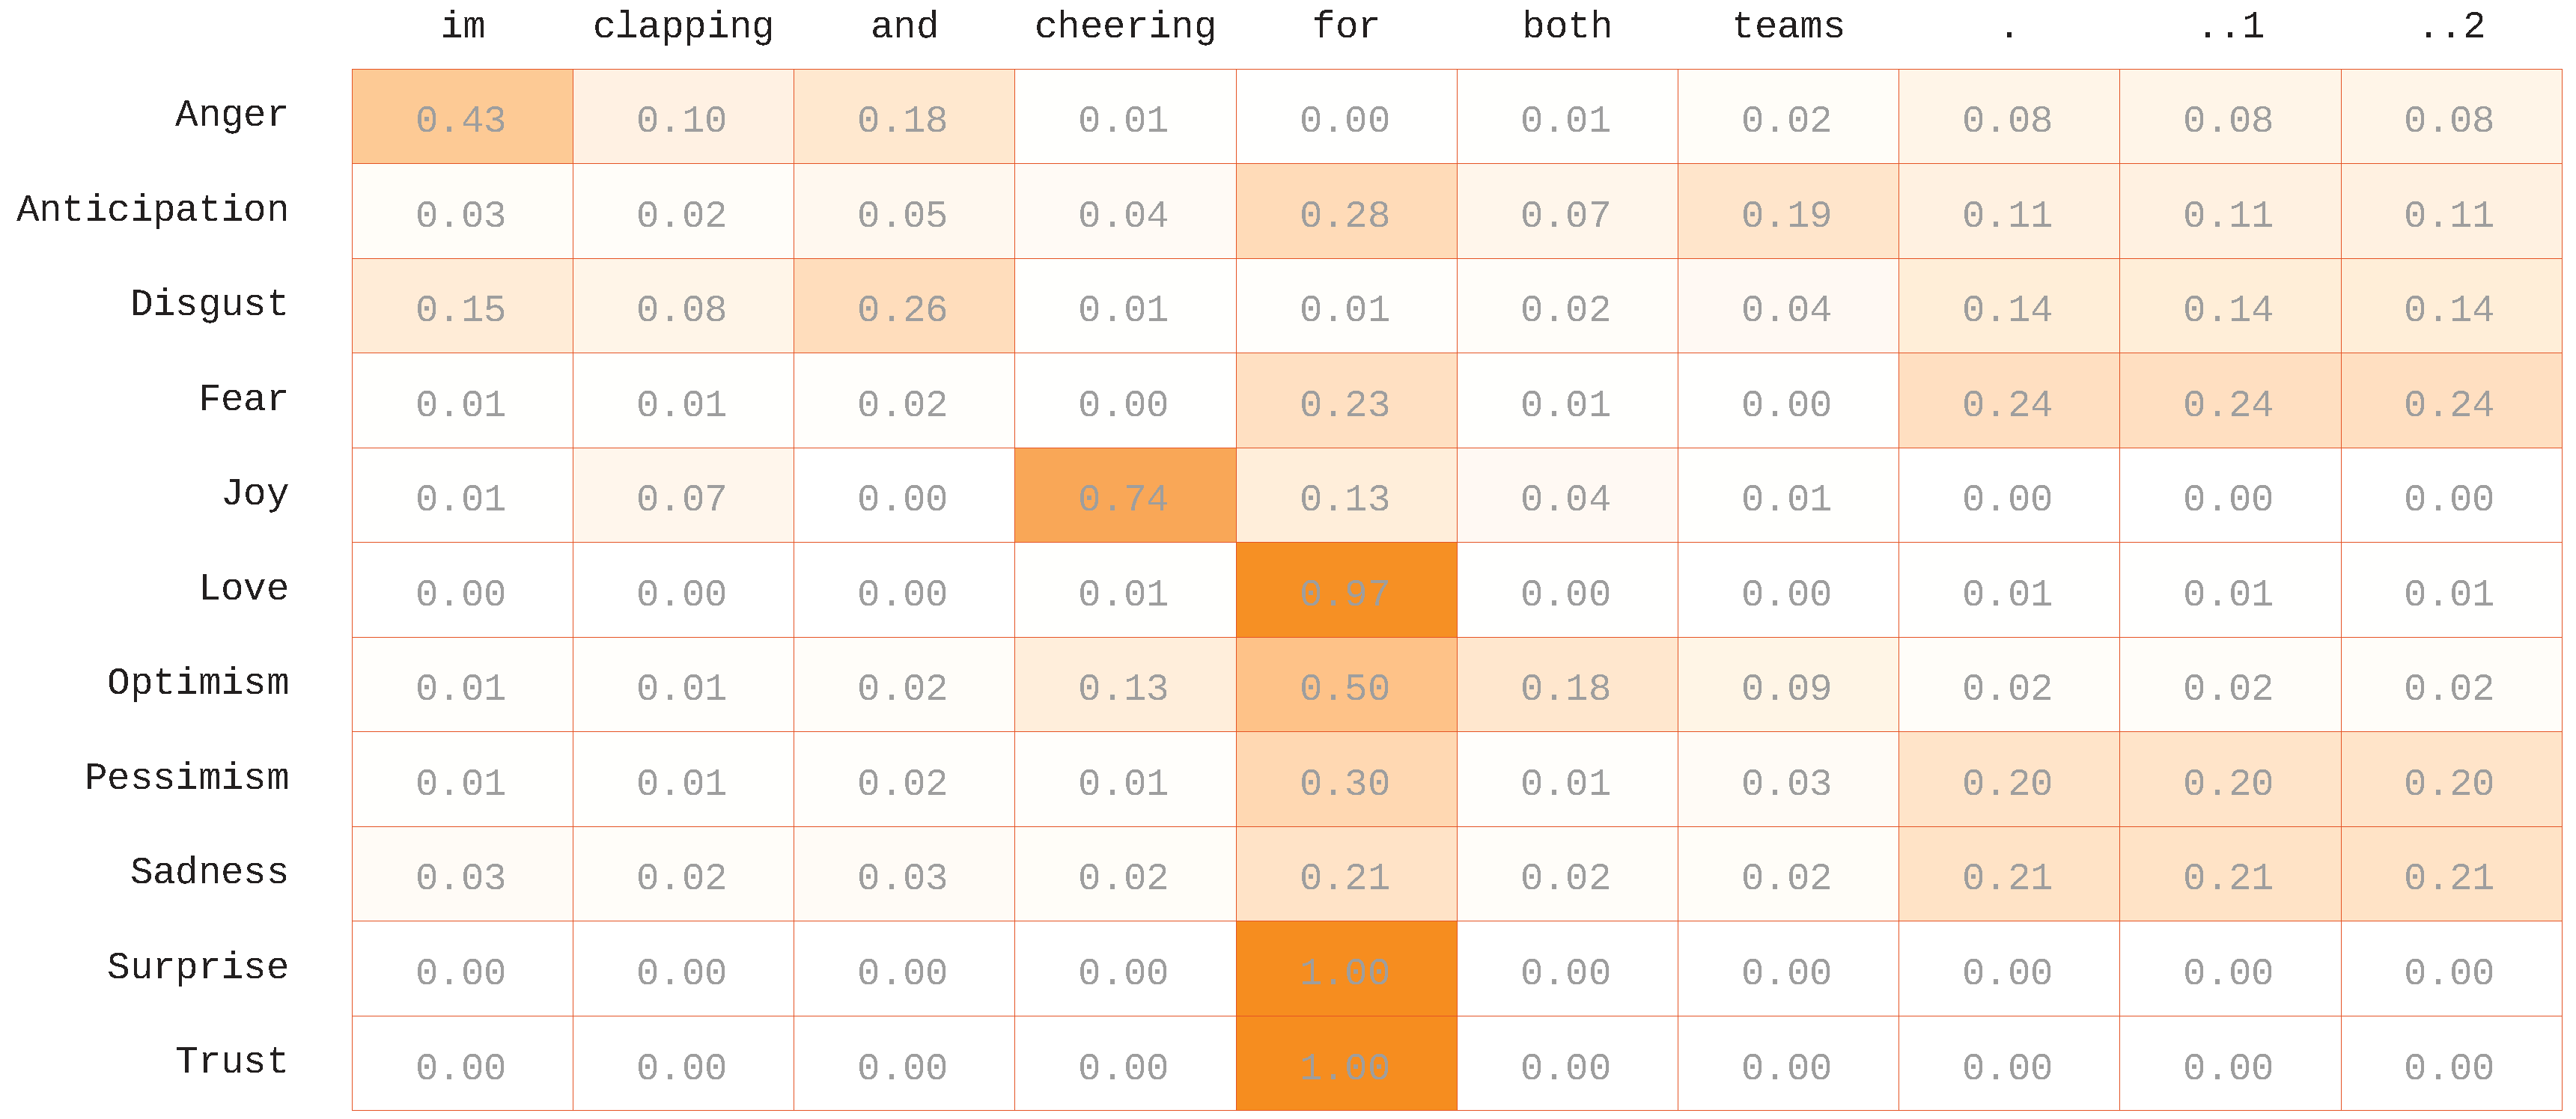Click Anticipation cell under for (0.28)
This screenshot has height=1119, width=2576.
click(1346, 212)
